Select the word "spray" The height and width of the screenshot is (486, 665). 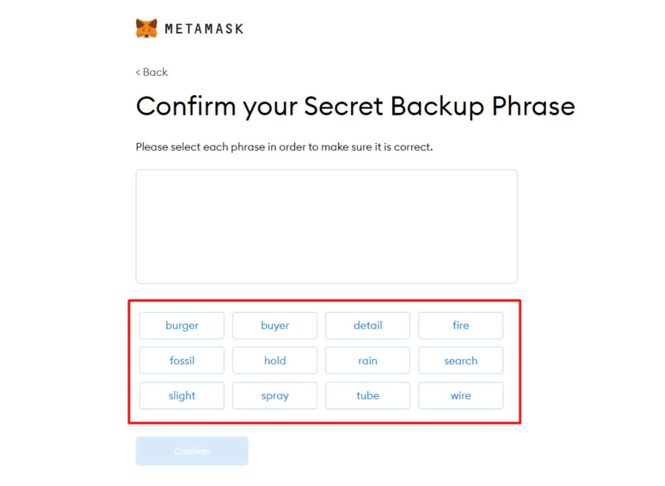(x=275, y=396)
